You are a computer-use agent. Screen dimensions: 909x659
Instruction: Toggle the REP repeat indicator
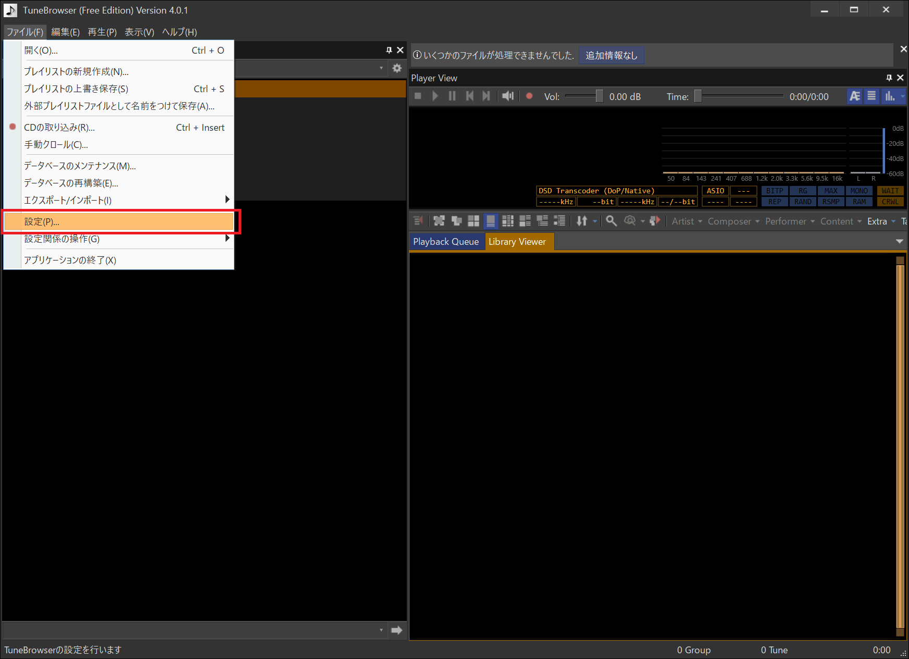pos(775,202)
